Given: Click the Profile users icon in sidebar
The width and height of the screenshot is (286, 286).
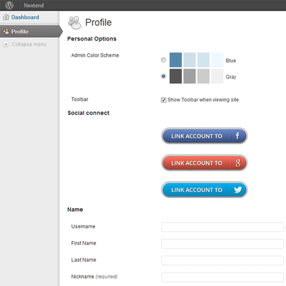Looking at the screenshot, I should 6,31.
